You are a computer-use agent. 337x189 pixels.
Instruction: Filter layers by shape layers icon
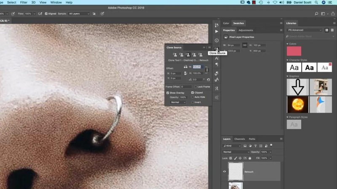point(261,146)
